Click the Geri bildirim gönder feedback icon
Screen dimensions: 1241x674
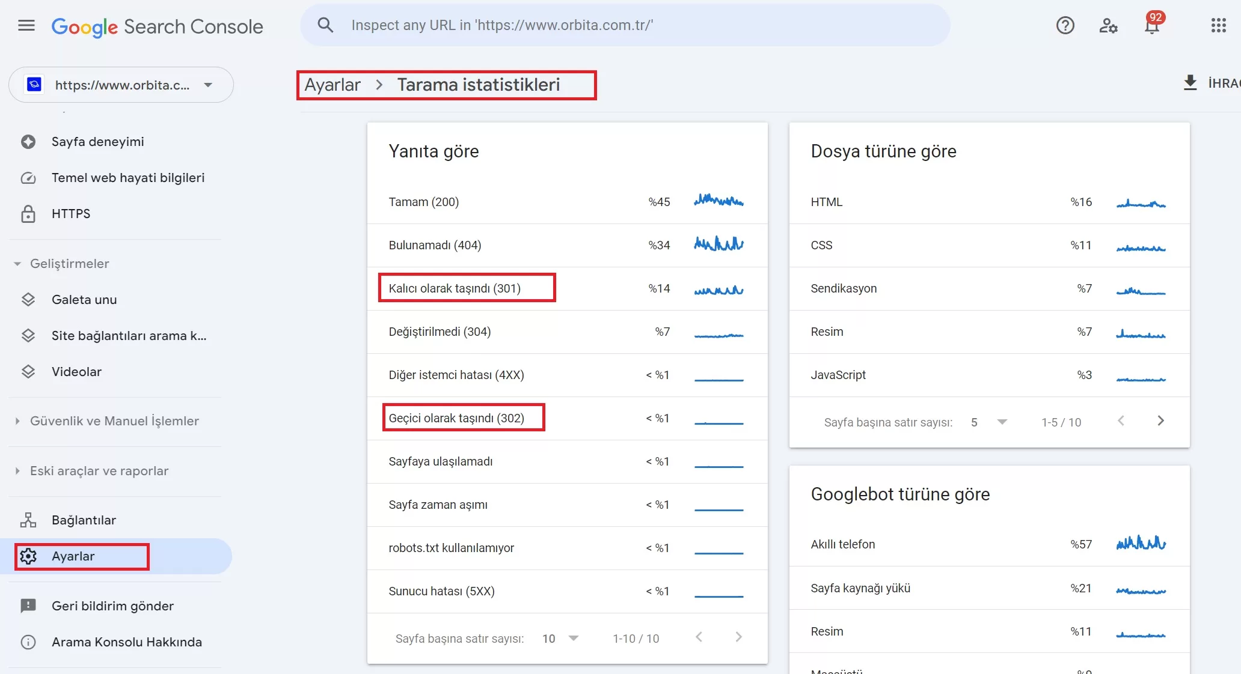coord(28,606)
